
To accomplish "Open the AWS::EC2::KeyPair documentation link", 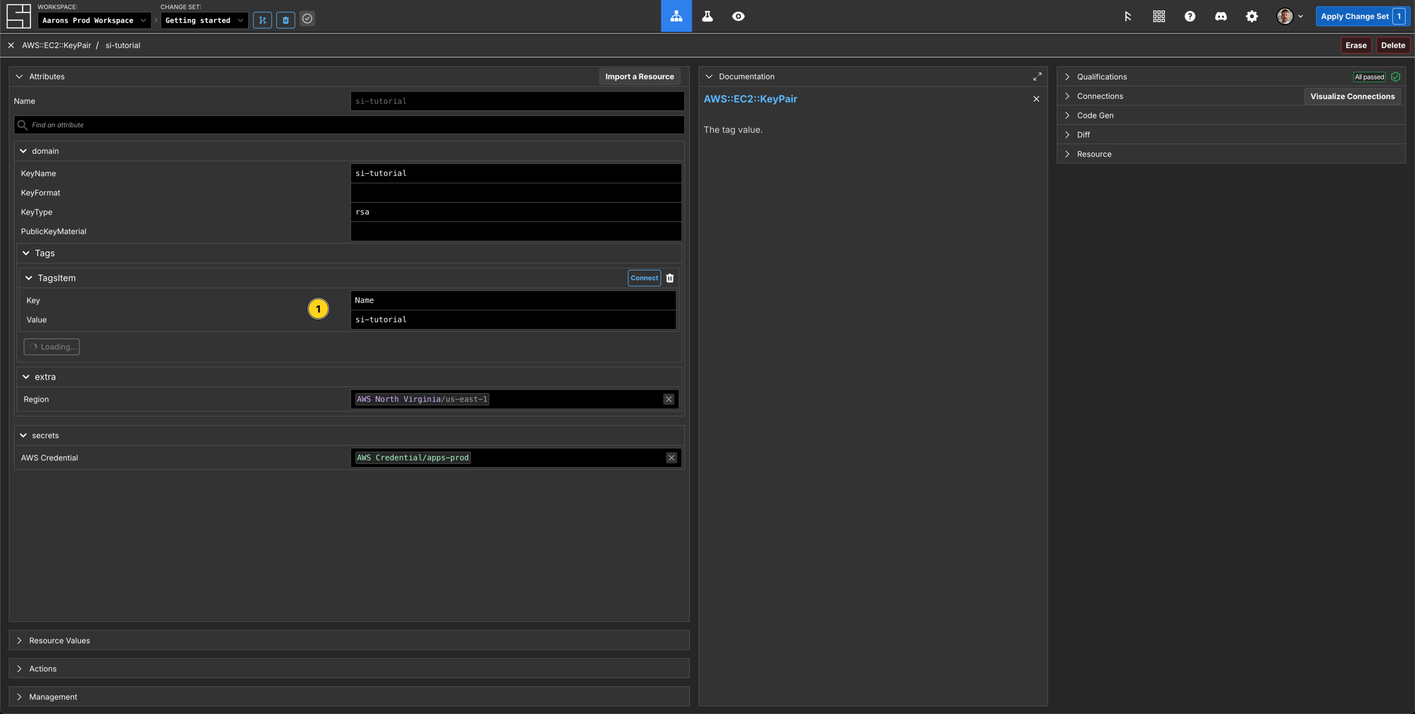I will [x=750, y=99].
